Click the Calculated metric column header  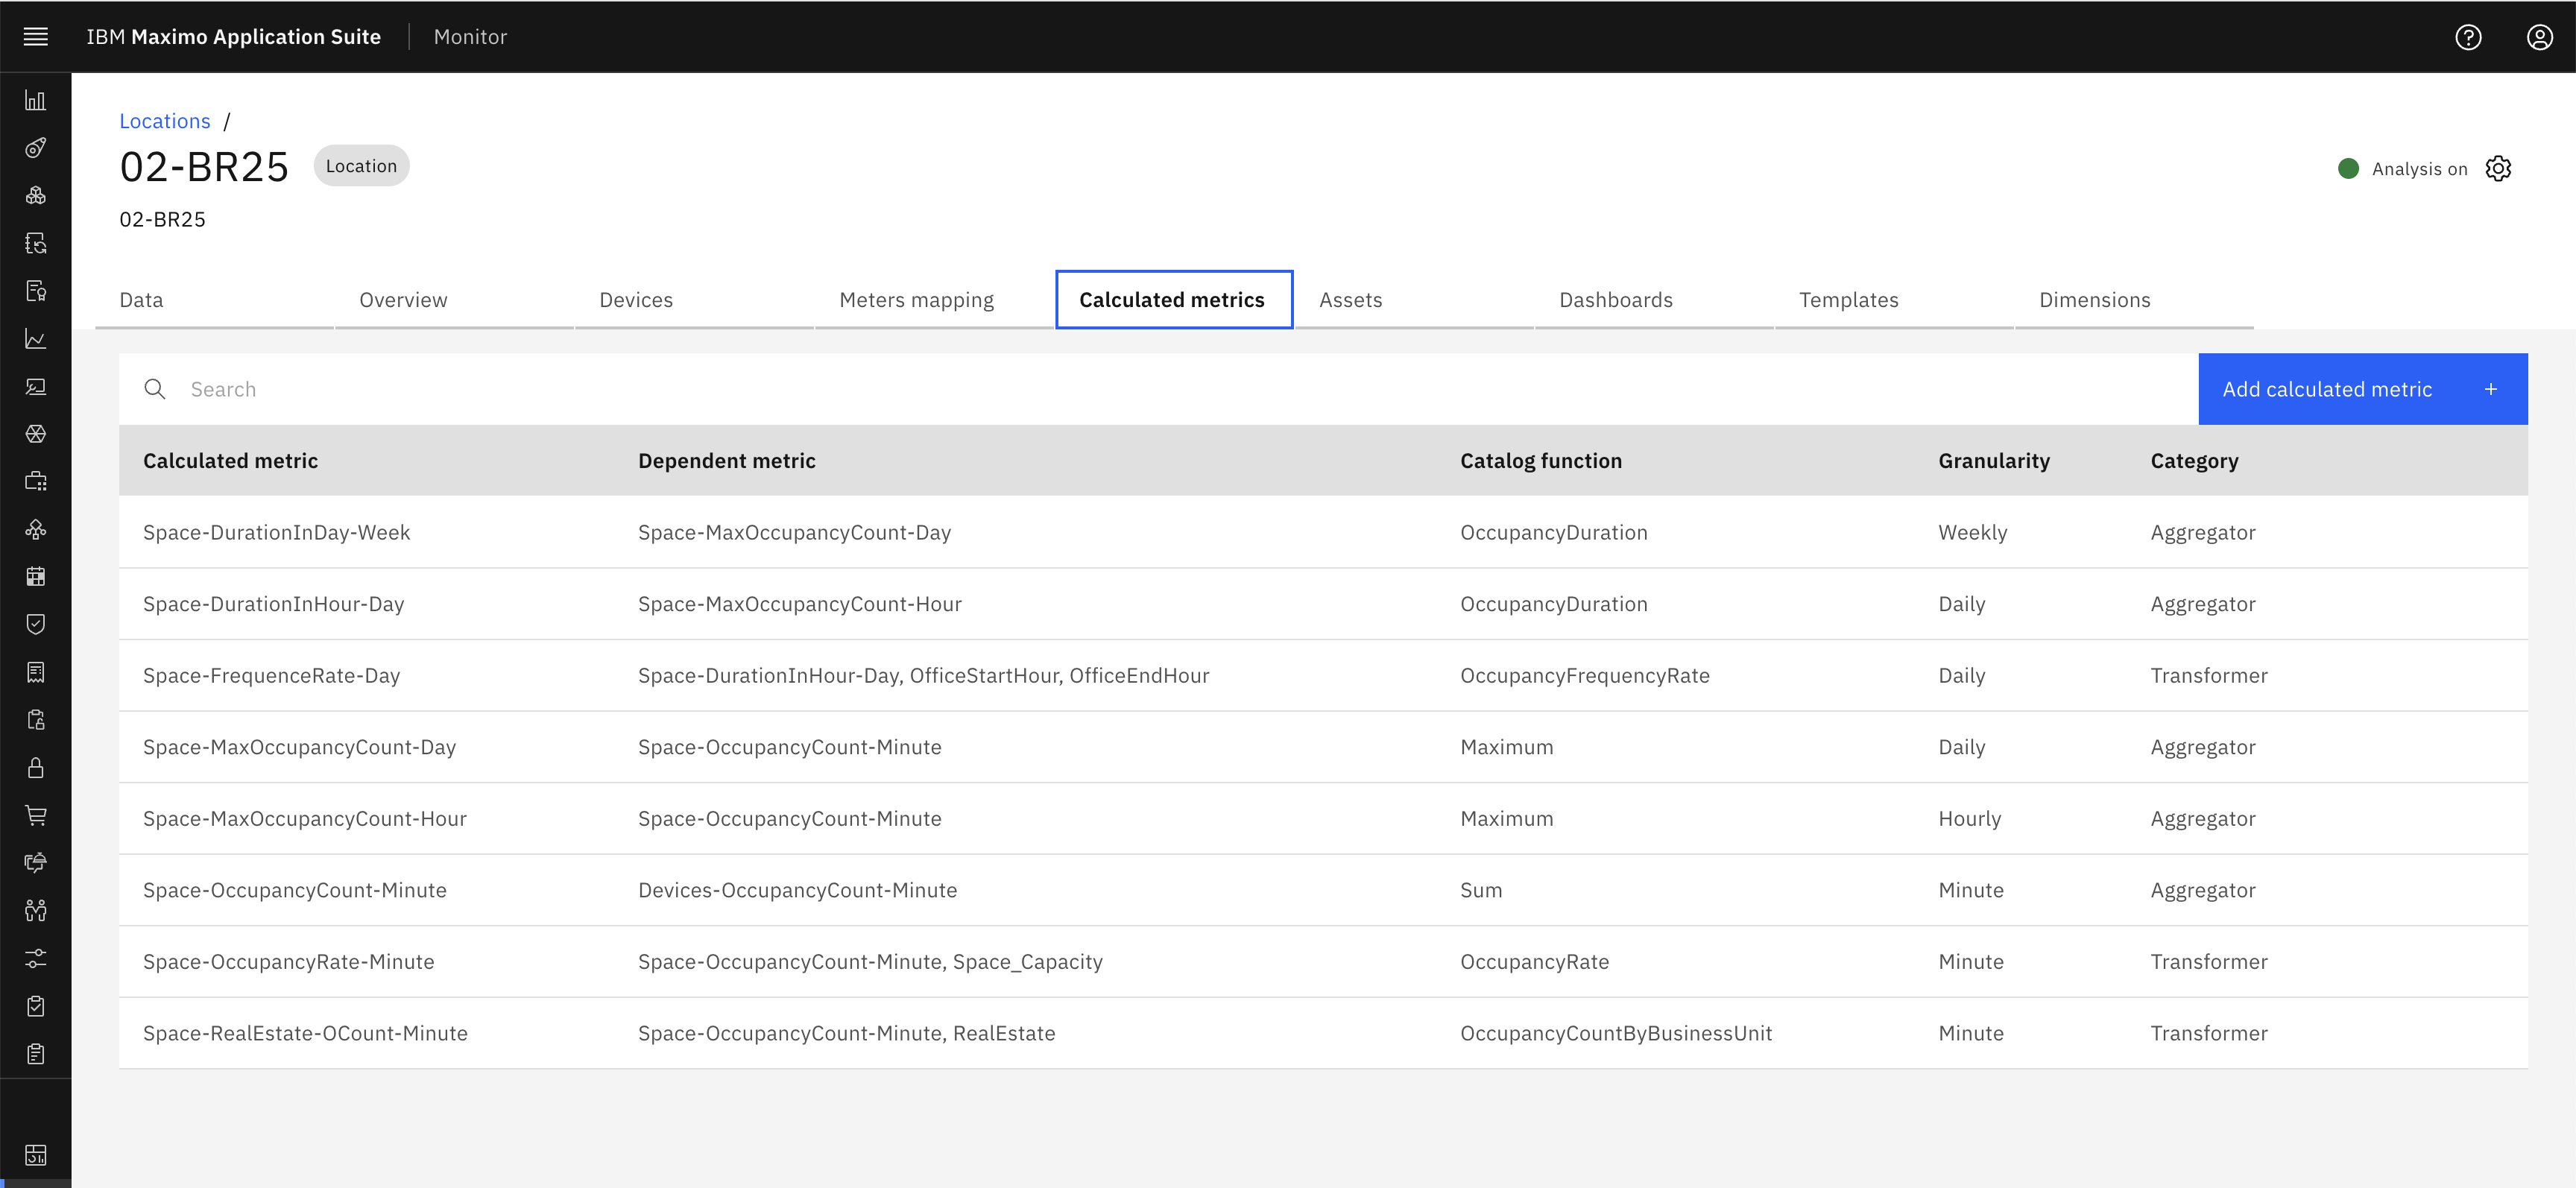pos(231,461)
